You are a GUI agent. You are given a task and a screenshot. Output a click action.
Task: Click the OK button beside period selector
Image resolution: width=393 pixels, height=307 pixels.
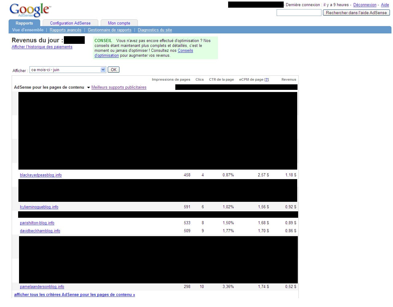[x=114, y=70]
